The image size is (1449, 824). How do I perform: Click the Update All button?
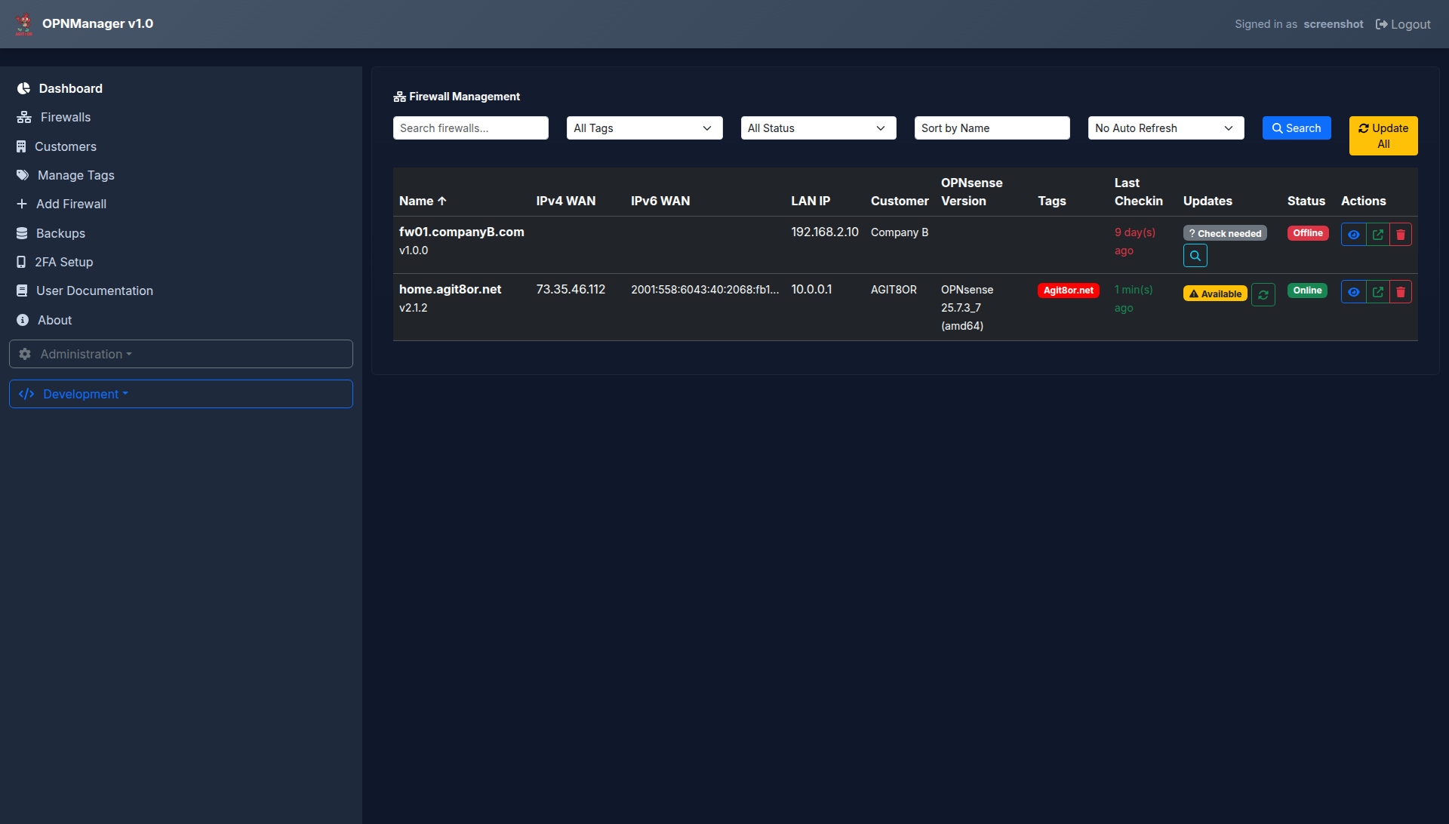click(1383, 136)
